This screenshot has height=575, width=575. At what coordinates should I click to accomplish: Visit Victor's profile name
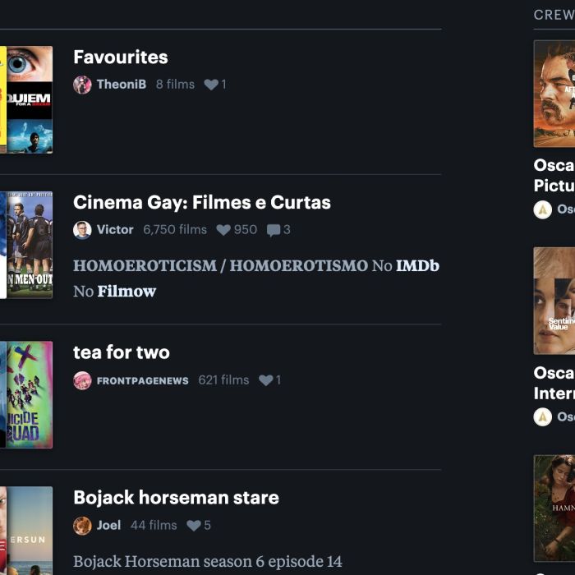115,229
